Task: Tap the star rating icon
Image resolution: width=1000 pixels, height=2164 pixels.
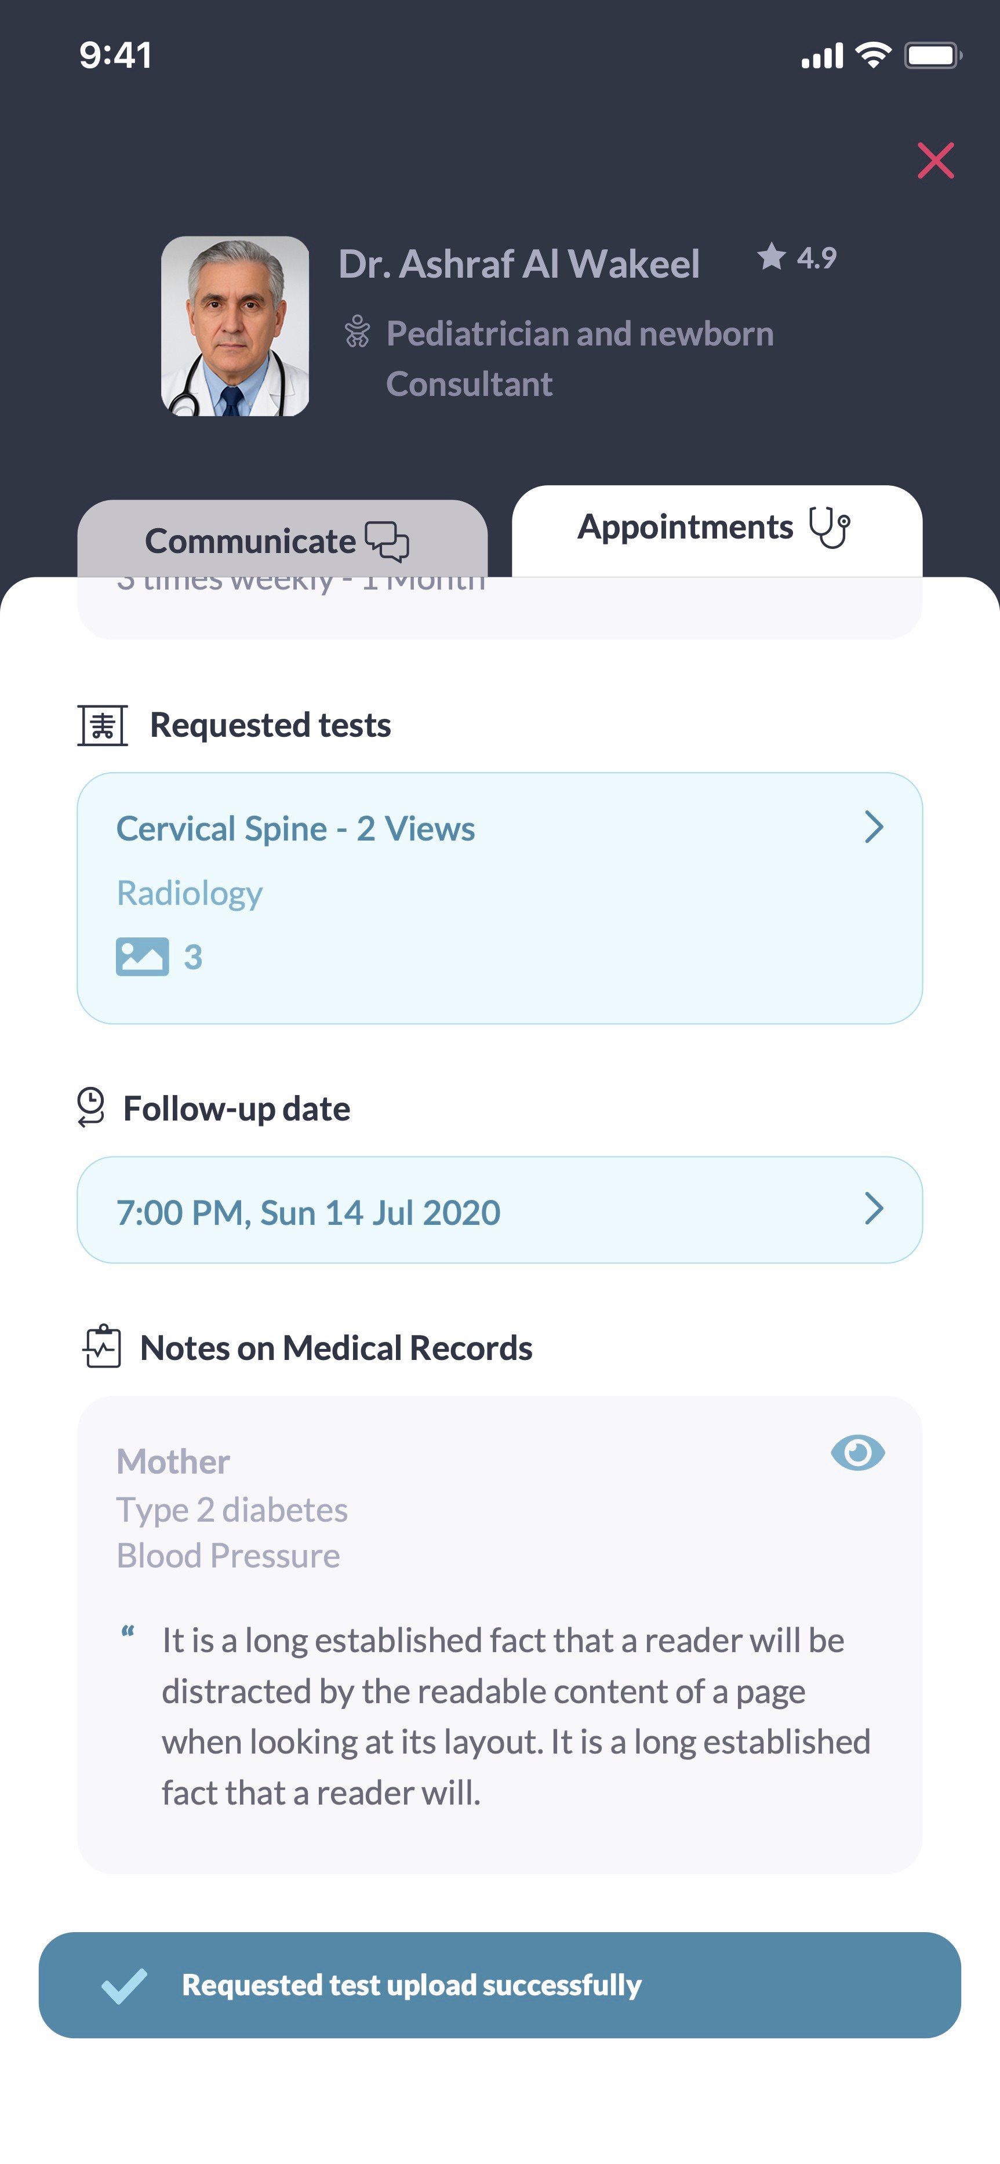Action: (772, 256)
